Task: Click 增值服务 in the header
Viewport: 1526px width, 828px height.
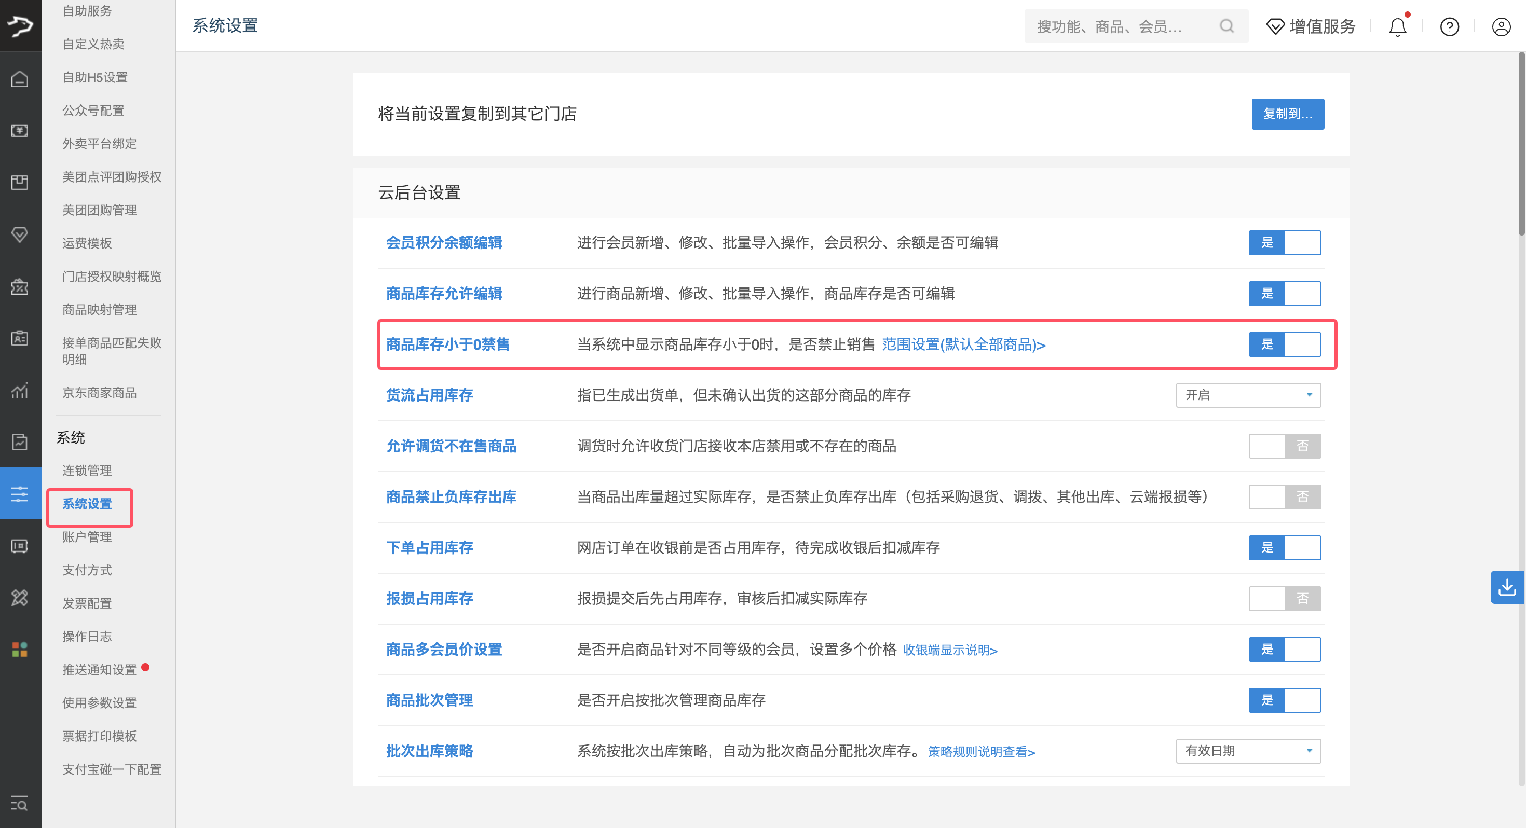Action: pos(1323,26)
